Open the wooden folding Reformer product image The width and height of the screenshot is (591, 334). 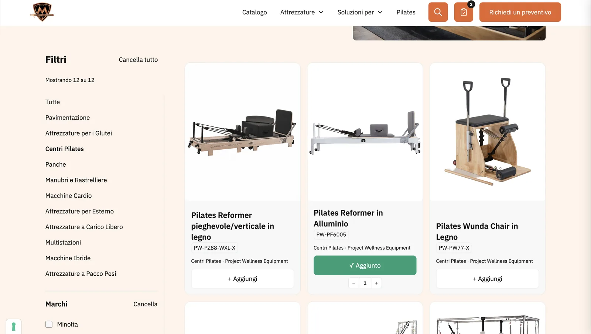[243, 132]
